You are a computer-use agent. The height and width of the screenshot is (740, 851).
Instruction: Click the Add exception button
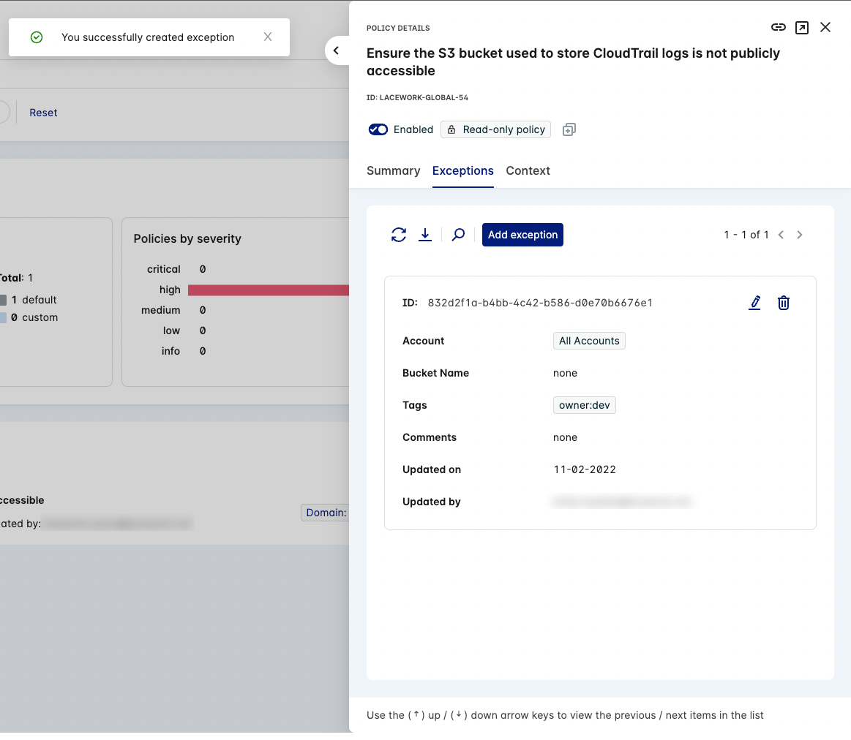[x=522, y=235]
